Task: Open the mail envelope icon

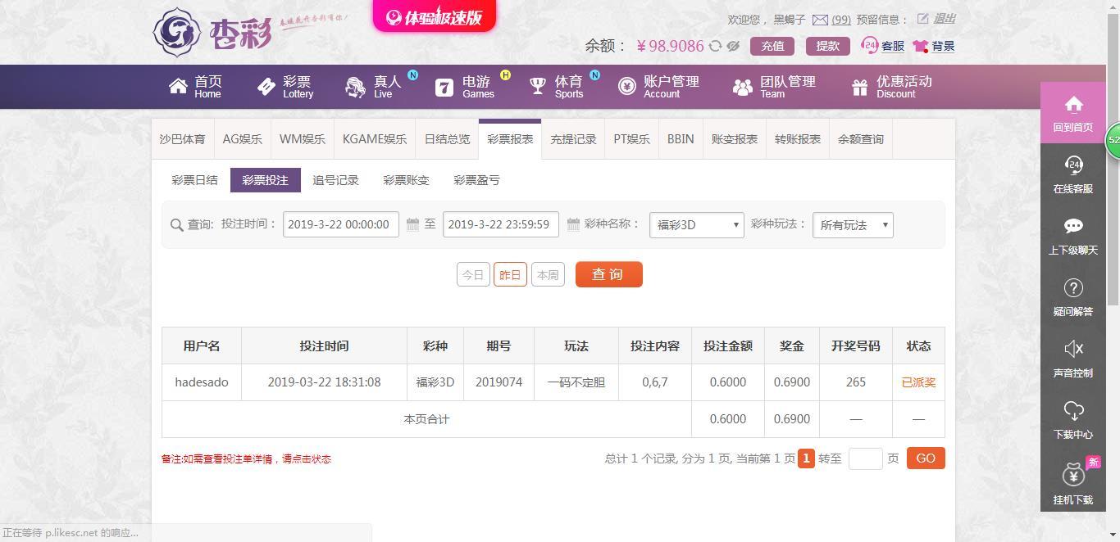Action: point(820,20)
